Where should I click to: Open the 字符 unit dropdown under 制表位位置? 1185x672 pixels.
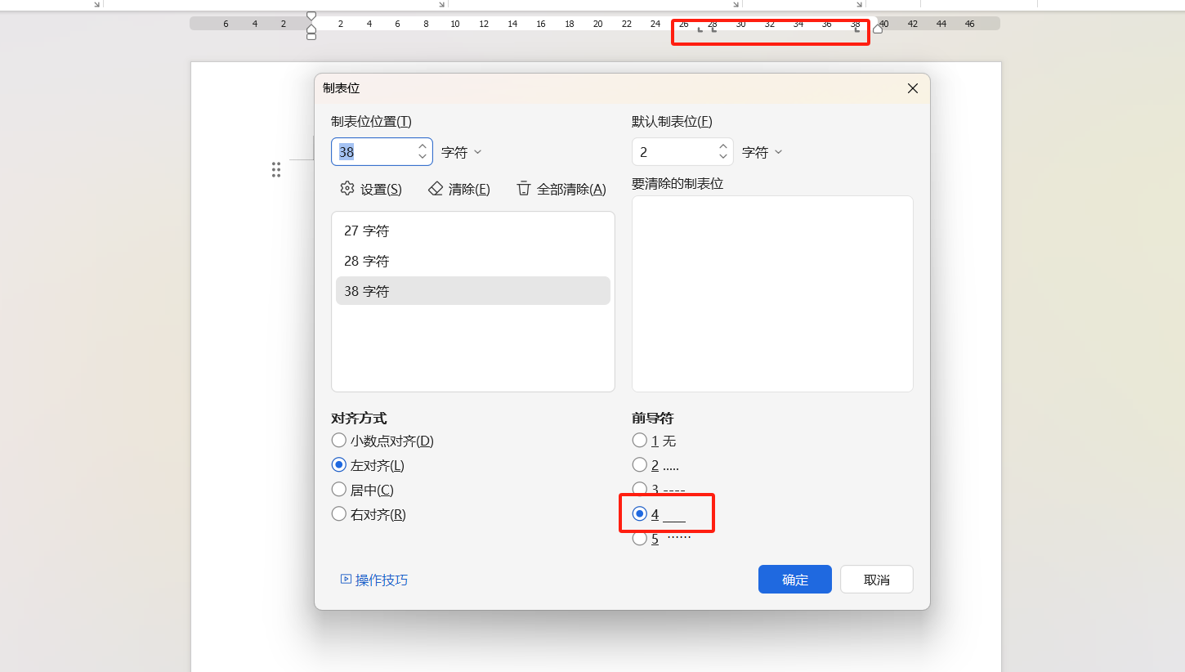click(460, 151)
